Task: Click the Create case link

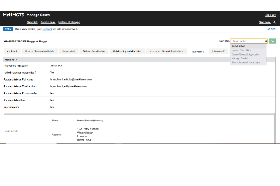Action: pyautogui.click(x=48, y=22)
